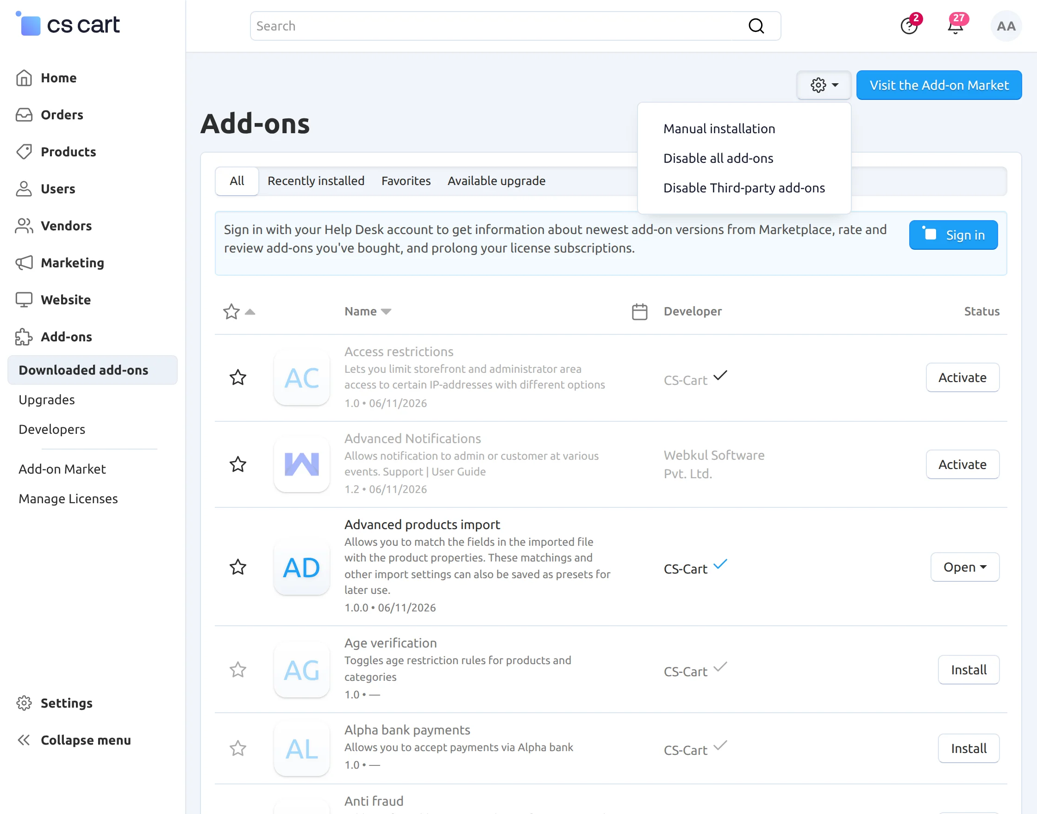This screenshot has width=1037, height=814.
Task: Favorite the Access restrictions add-on star
Action: point(237,378)
